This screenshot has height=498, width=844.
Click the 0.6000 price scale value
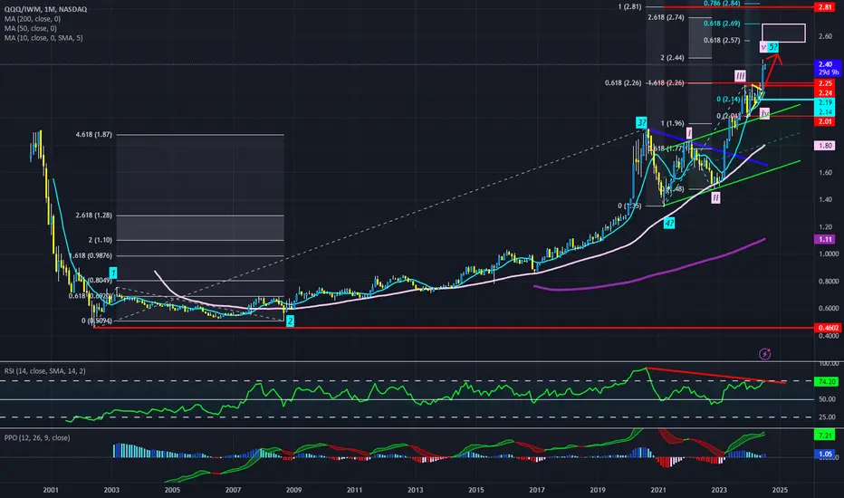click(x=828, y=309)
